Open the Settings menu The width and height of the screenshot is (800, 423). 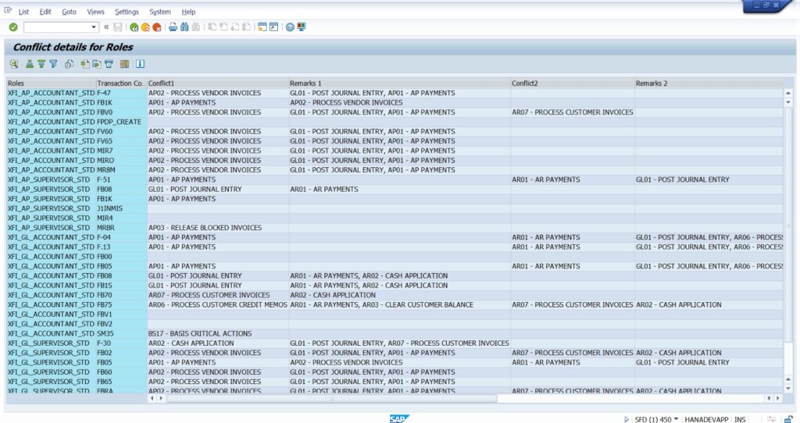[x=127, y=12]
